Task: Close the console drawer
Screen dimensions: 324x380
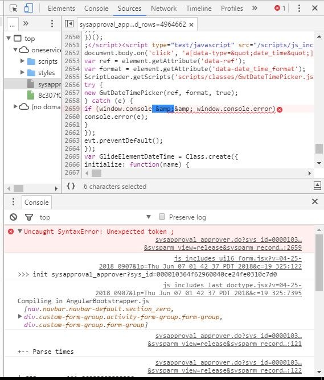Action: click(x=315, y=201)
